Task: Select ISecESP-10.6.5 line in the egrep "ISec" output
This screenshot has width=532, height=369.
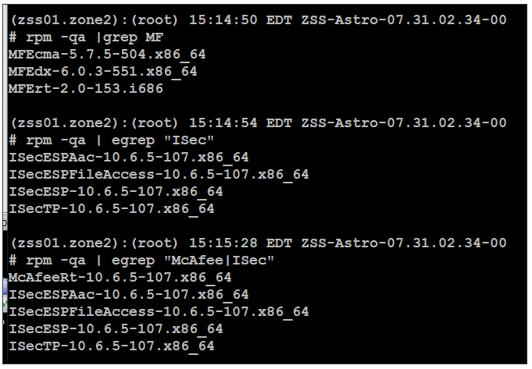Action: 116,192
